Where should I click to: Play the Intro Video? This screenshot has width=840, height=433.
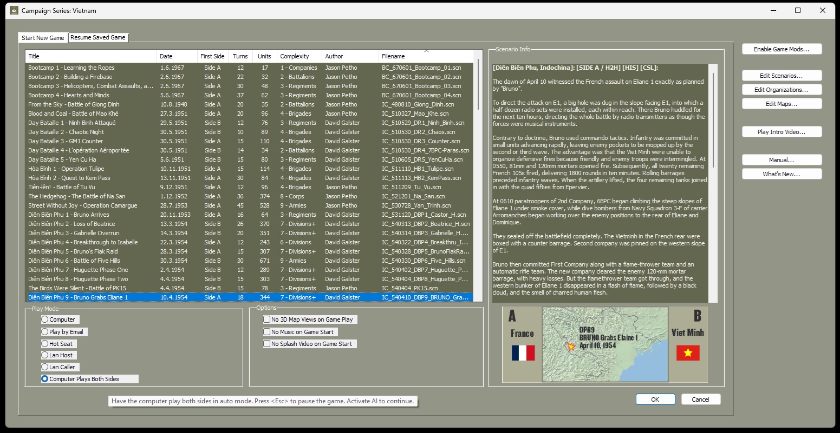[x=782, y=132]
